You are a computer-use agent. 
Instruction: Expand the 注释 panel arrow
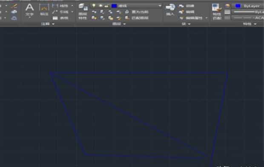click(x=53, y=24)
